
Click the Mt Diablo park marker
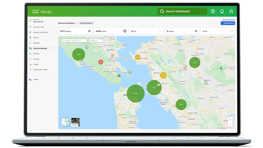221,68
